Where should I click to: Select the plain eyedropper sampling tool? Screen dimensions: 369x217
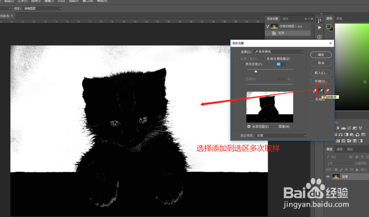coord(314,91)
